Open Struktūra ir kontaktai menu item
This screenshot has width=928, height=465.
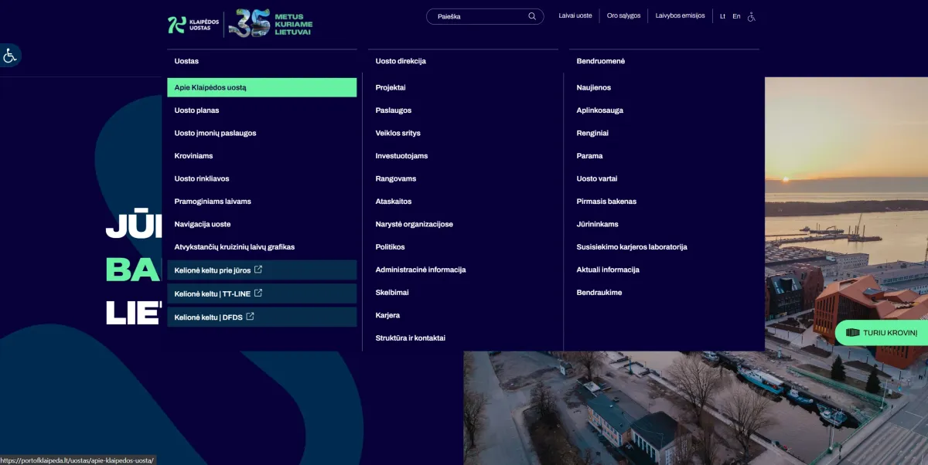410,338
